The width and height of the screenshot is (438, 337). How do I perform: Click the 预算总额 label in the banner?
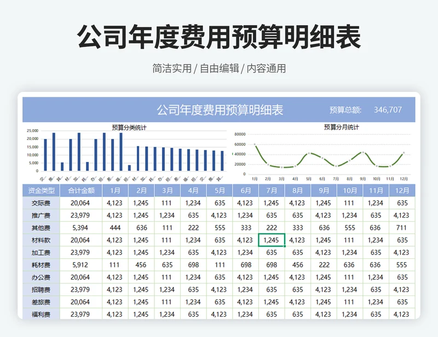click(x=345, y=110)
